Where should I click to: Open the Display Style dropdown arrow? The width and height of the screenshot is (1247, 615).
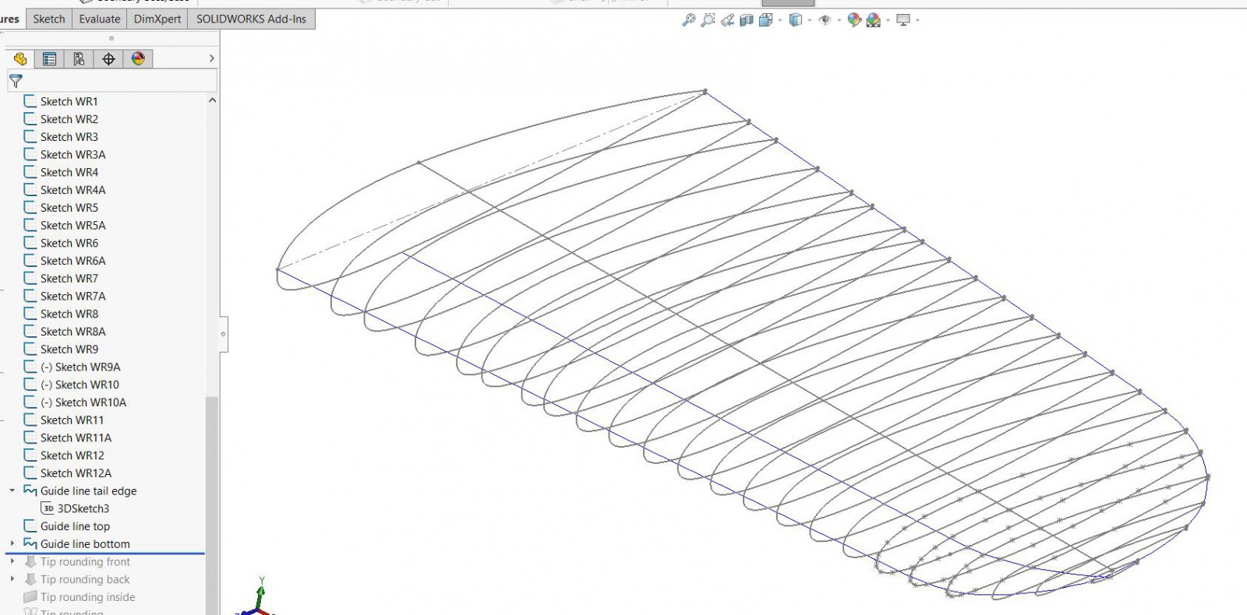(x=810, y=20)
